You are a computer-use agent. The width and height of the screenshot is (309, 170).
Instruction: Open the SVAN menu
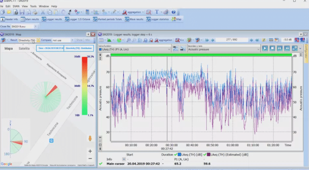point(16,6)
